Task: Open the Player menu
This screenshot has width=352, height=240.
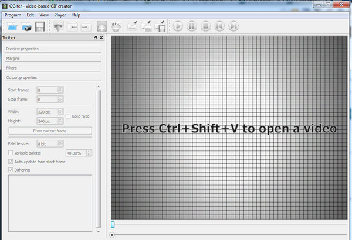Action: pyautogui.click(x=59, y=14)
